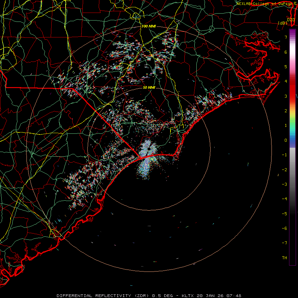Select the "07:48" timestamp in the caption
The image size is (298, 298).
click(x=234, y=296)
